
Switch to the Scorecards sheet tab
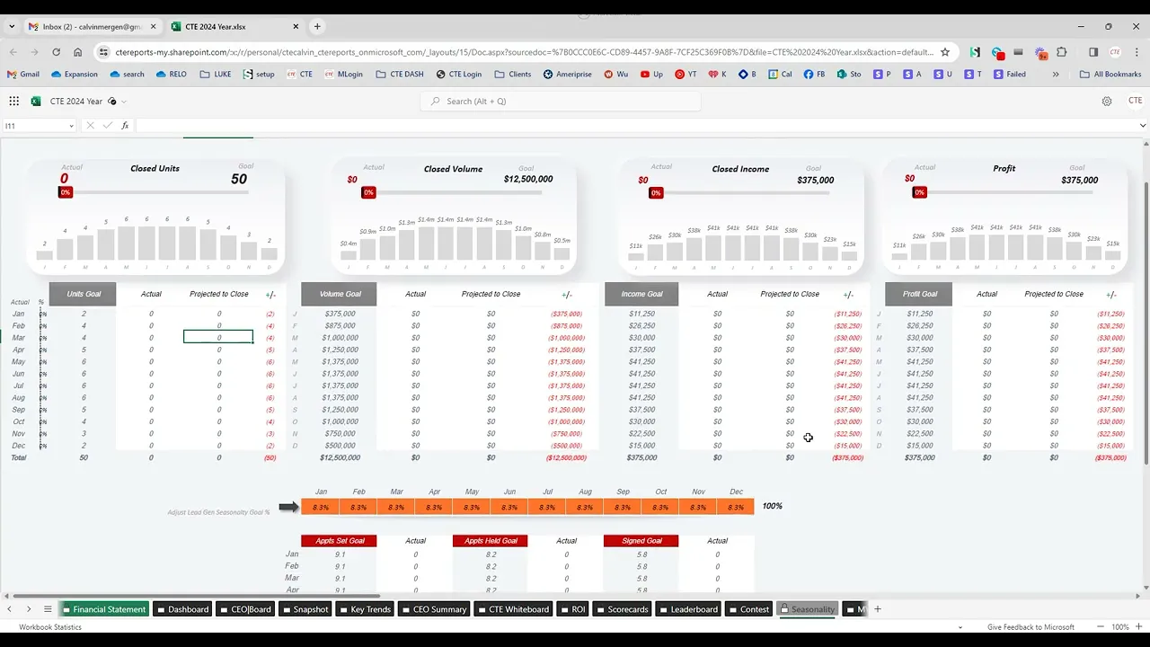[621, 609]
